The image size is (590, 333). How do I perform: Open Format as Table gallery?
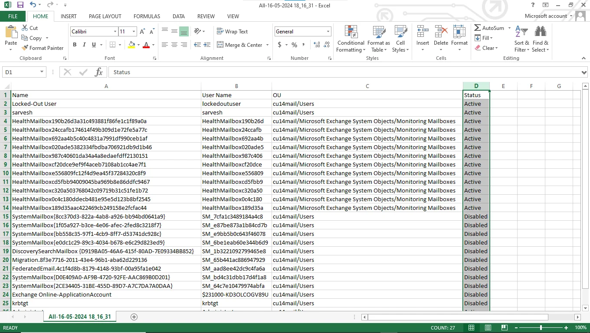click(379, 39)
